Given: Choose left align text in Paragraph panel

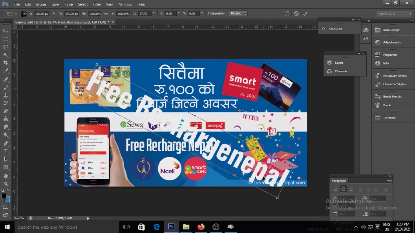Looking at the screenshot, I should (336, 189).
